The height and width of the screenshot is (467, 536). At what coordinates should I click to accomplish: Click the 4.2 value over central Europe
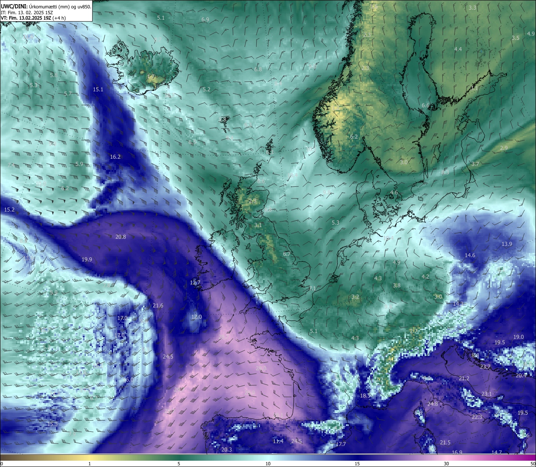pyautogui.click(x=425, y=276)
